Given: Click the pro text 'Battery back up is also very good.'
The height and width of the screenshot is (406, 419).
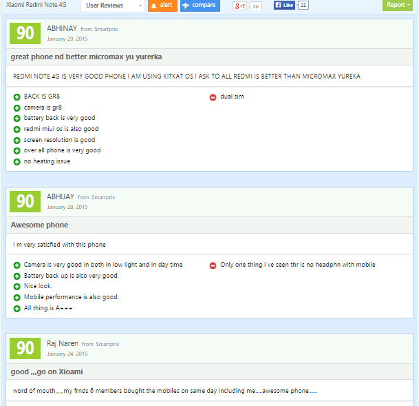Looking at the screenshot, I should point(72,276).
